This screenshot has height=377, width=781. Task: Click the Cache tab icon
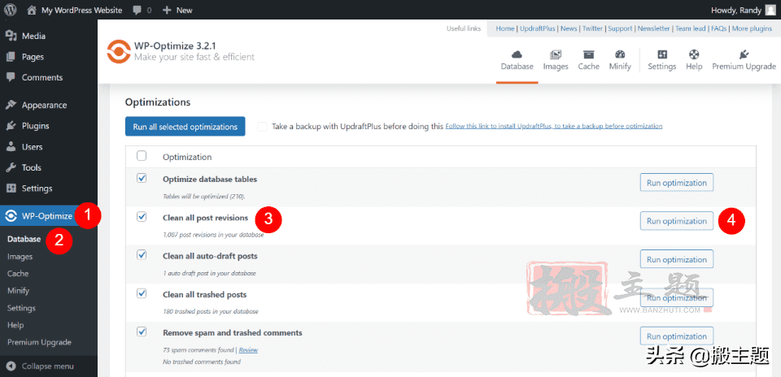tap(589, 54)
